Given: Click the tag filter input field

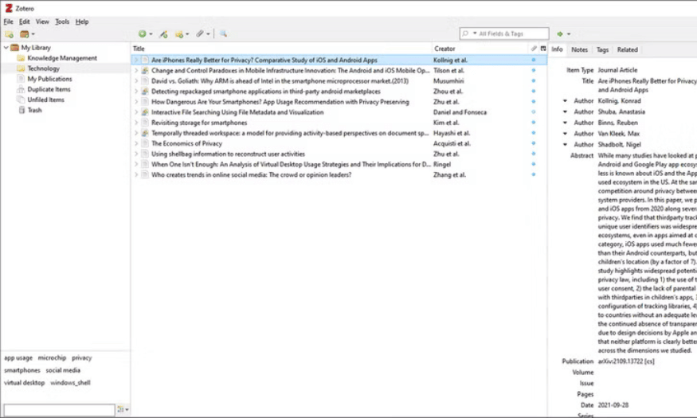Looking at the screenshot, I should tap(59, 409).
